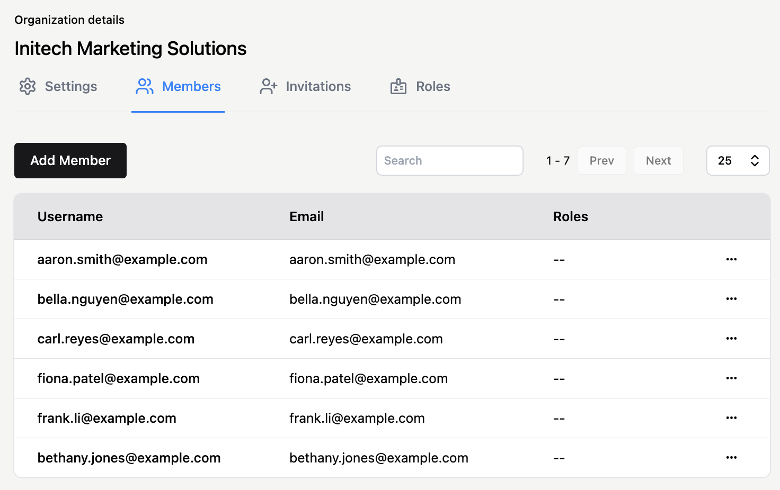The height and width of the screenshot is (490, 780).
Task: Go to the Prev page
Action: point(601,160)
